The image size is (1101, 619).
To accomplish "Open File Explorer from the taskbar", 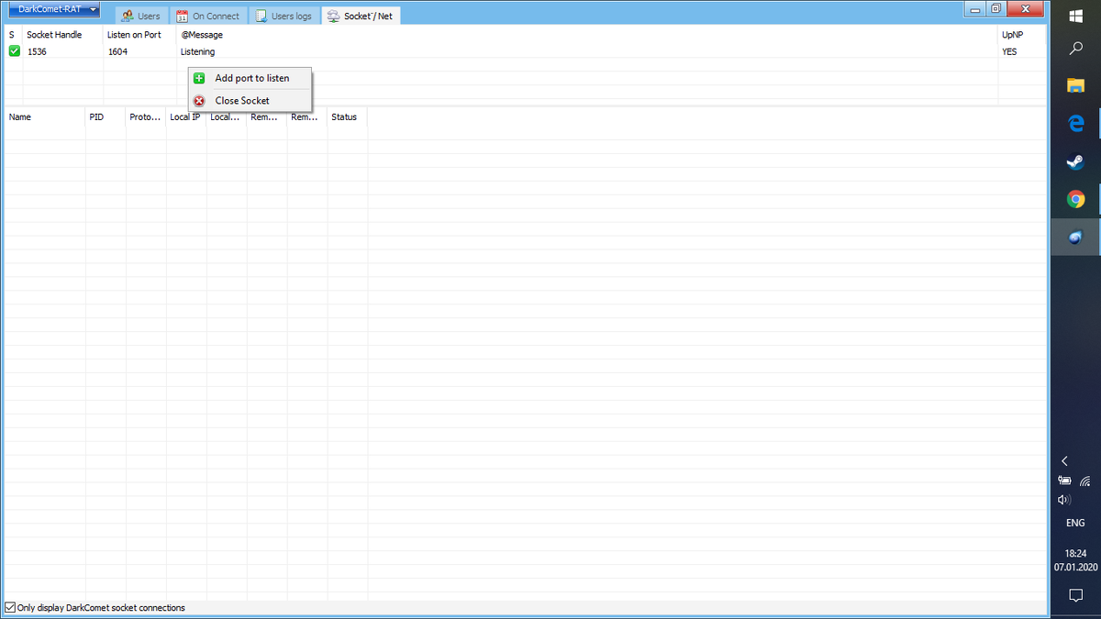I will [1076, 85].
